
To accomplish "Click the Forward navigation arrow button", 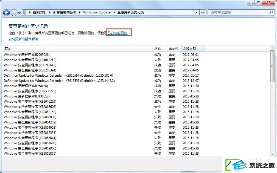I will 14,13.
